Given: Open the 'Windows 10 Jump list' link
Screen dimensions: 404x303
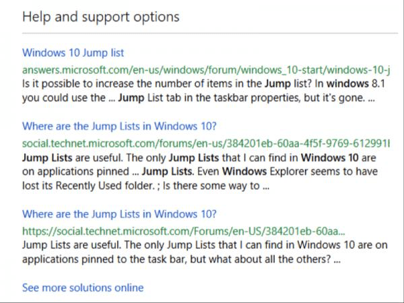Looking at the screenshot, I should [73, 53].
